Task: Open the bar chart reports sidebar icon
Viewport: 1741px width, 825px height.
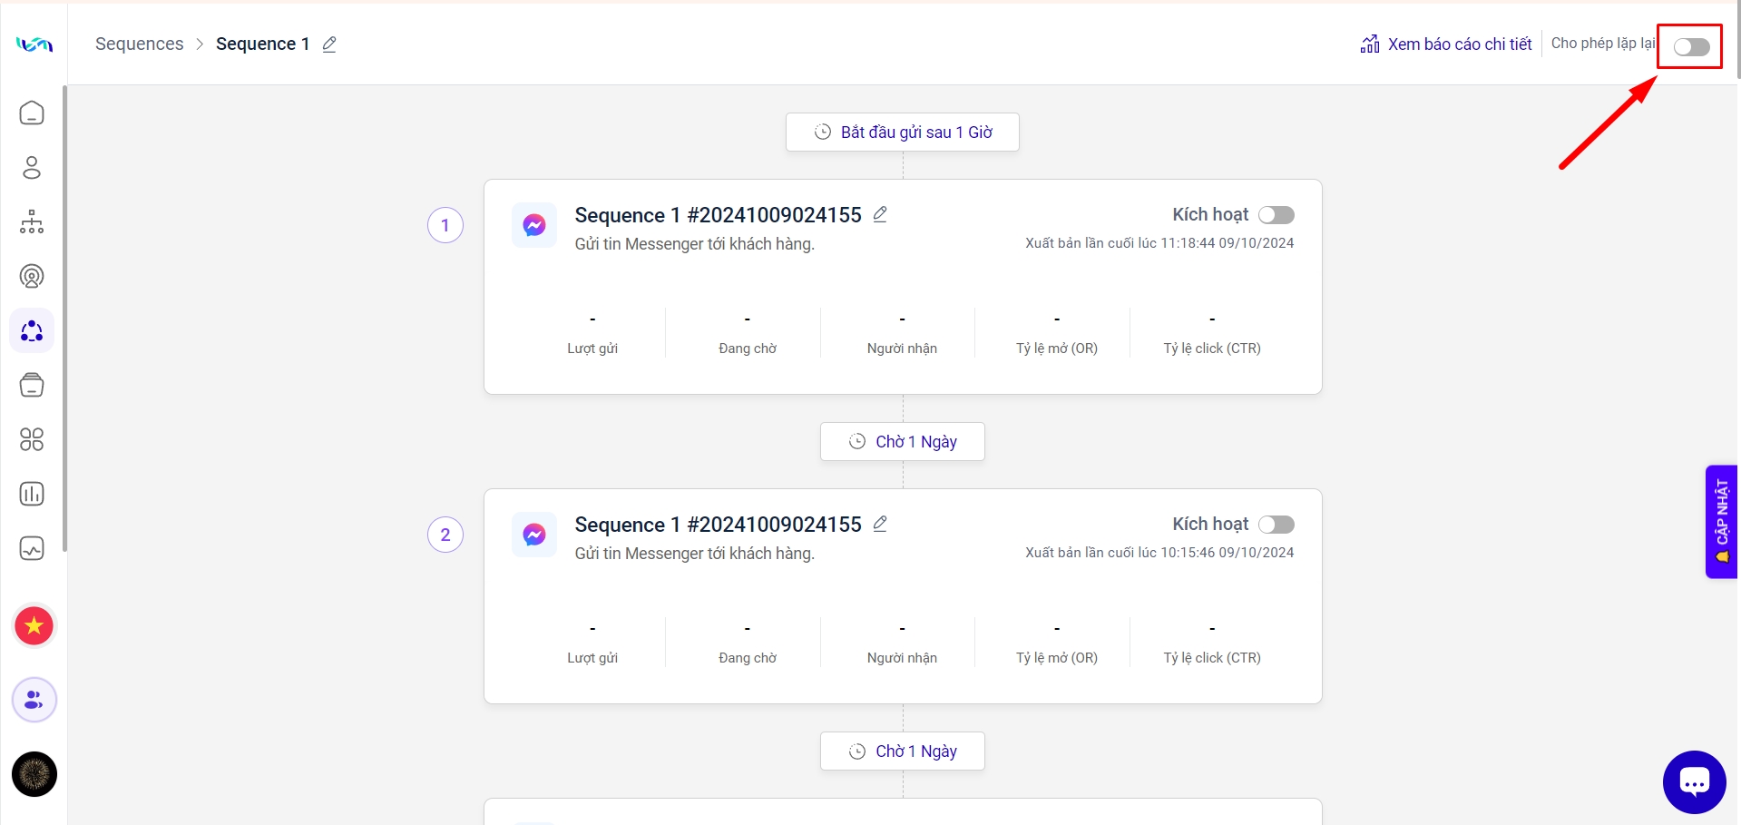Action: [32, 495]
